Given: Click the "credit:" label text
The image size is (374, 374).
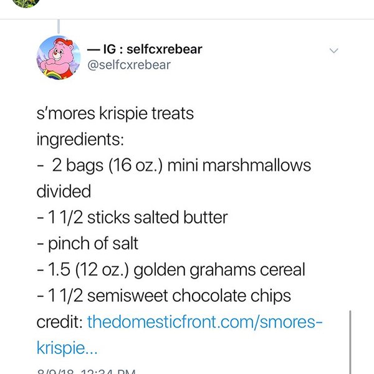Looking at the screenshot, I should coord(59,322).
